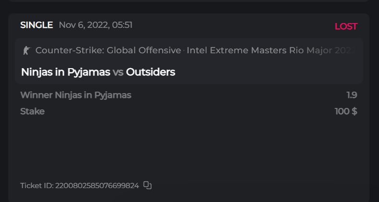379x202 pixels.
Task: Click the middle dot separator between game and tournament
Action: point(184,50)
